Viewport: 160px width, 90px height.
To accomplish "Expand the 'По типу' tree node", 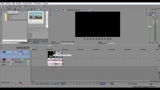I will click(x=4, y=16).
